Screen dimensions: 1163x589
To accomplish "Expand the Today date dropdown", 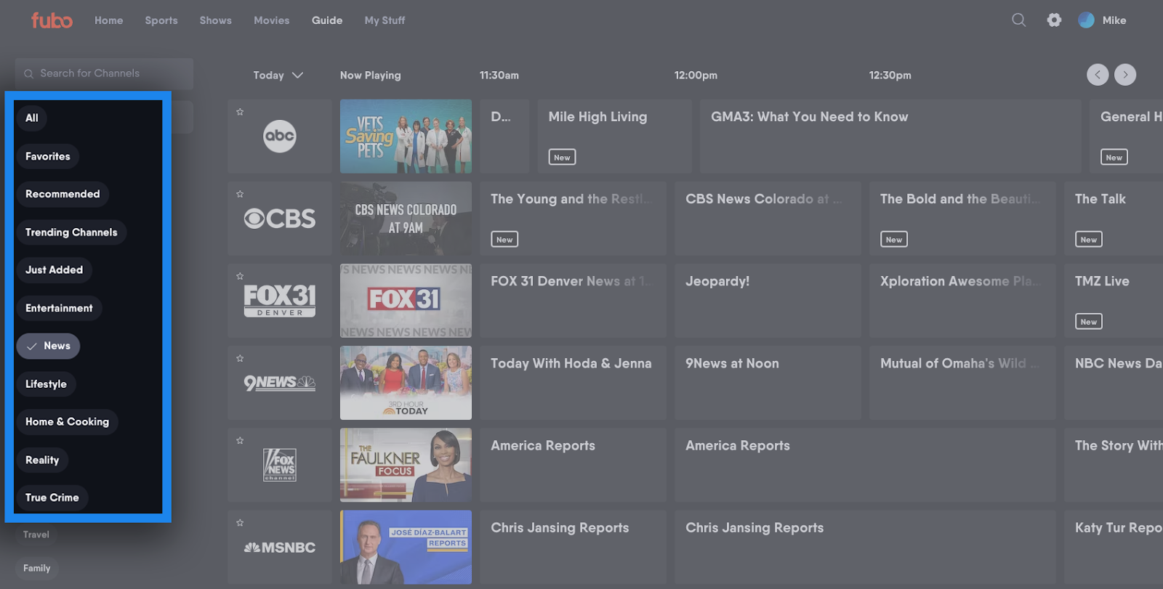I will [278, 76].
